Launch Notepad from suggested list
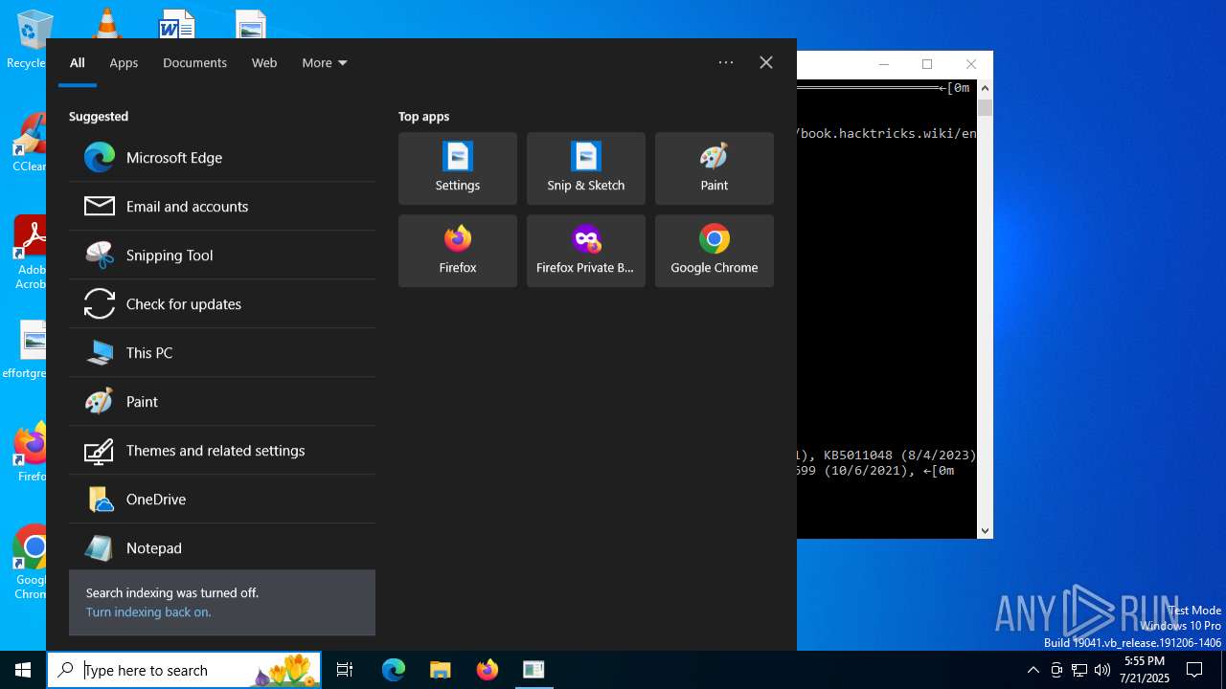The image size is (1226, 689). 222,548
